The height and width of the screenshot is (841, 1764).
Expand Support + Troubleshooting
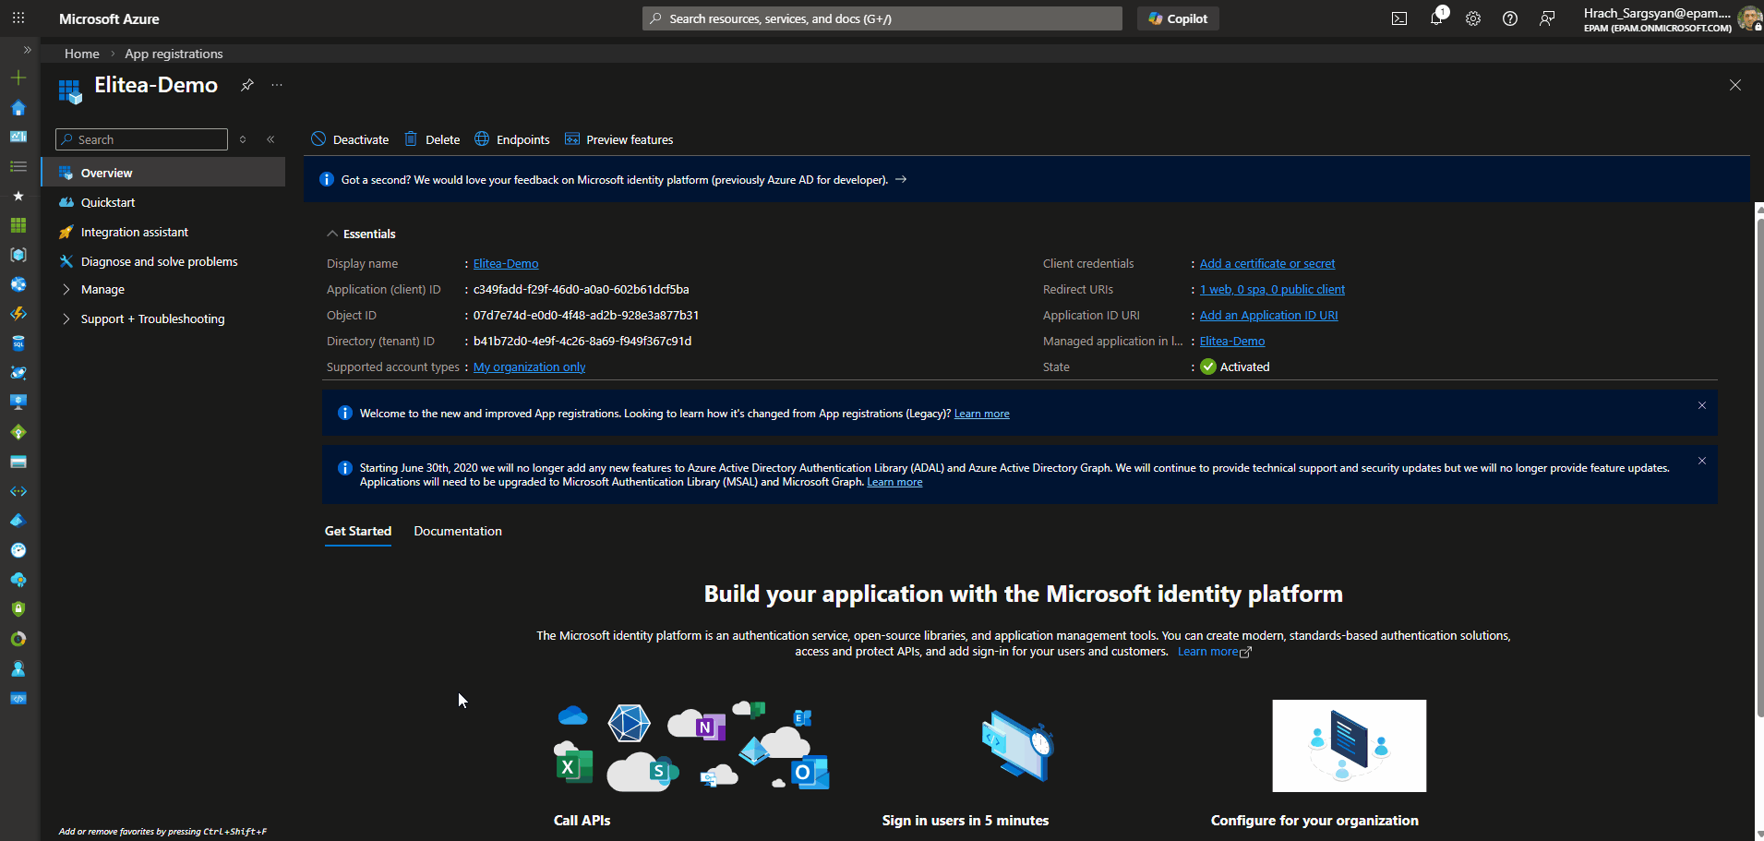click(x=151, y=318)
